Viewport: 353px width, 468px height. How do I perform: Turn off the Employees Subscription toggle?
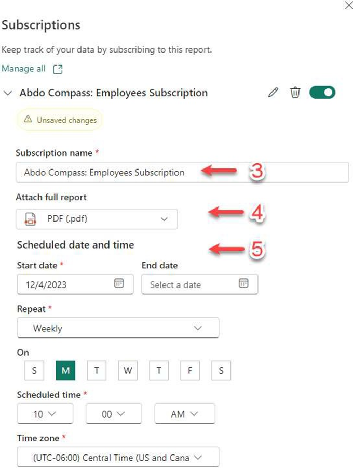click(x=322, y=93)
